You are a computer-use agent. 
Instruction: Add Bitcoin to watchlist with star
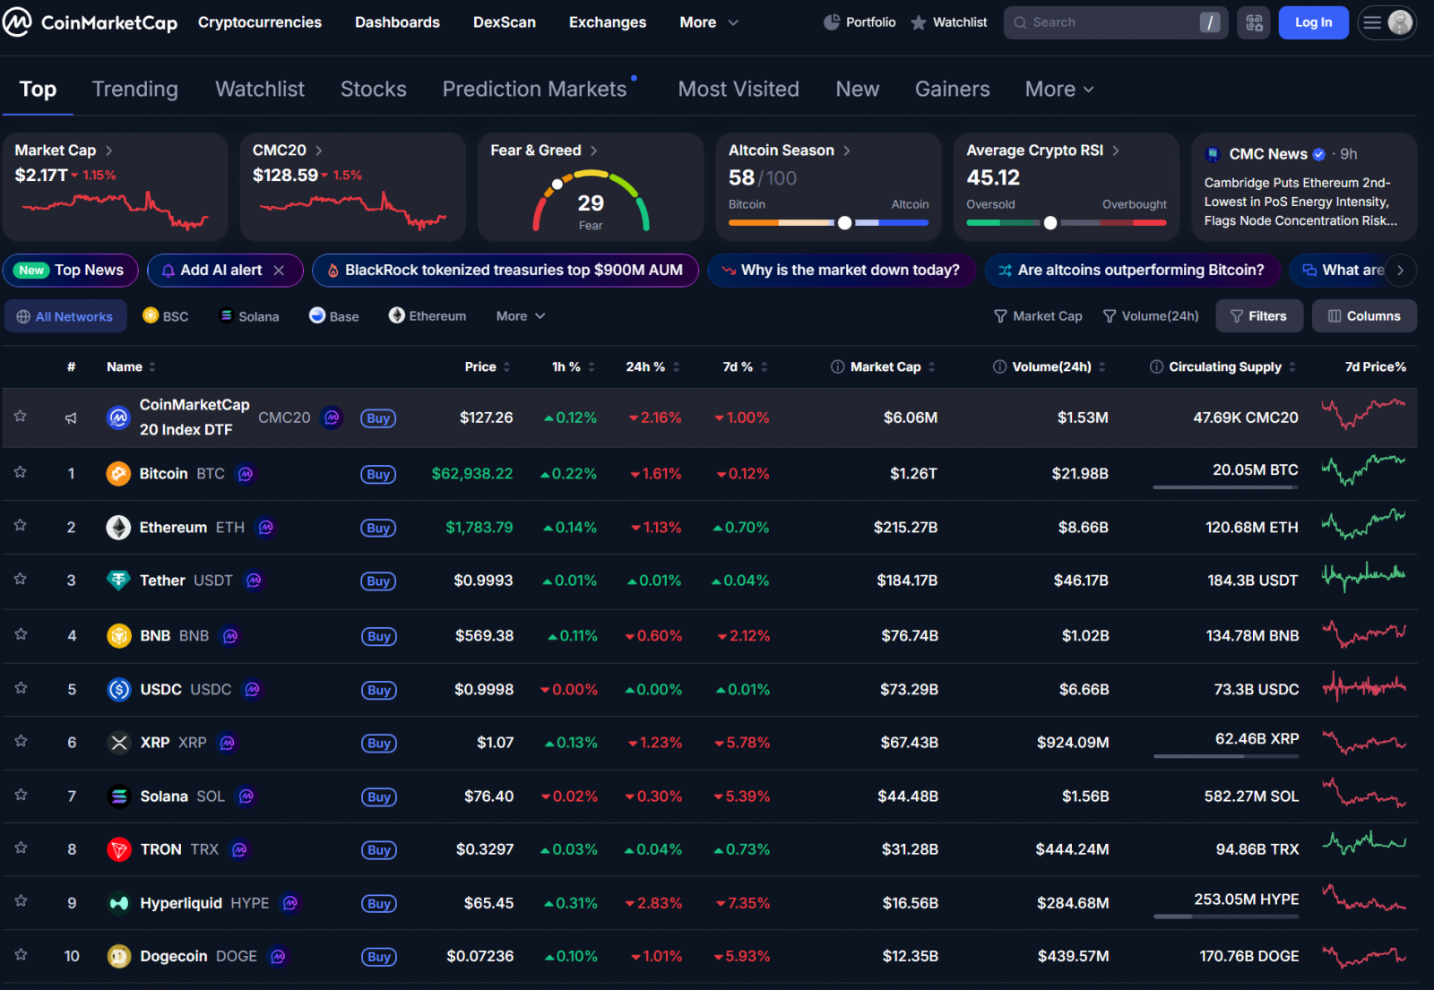[21, 472]
